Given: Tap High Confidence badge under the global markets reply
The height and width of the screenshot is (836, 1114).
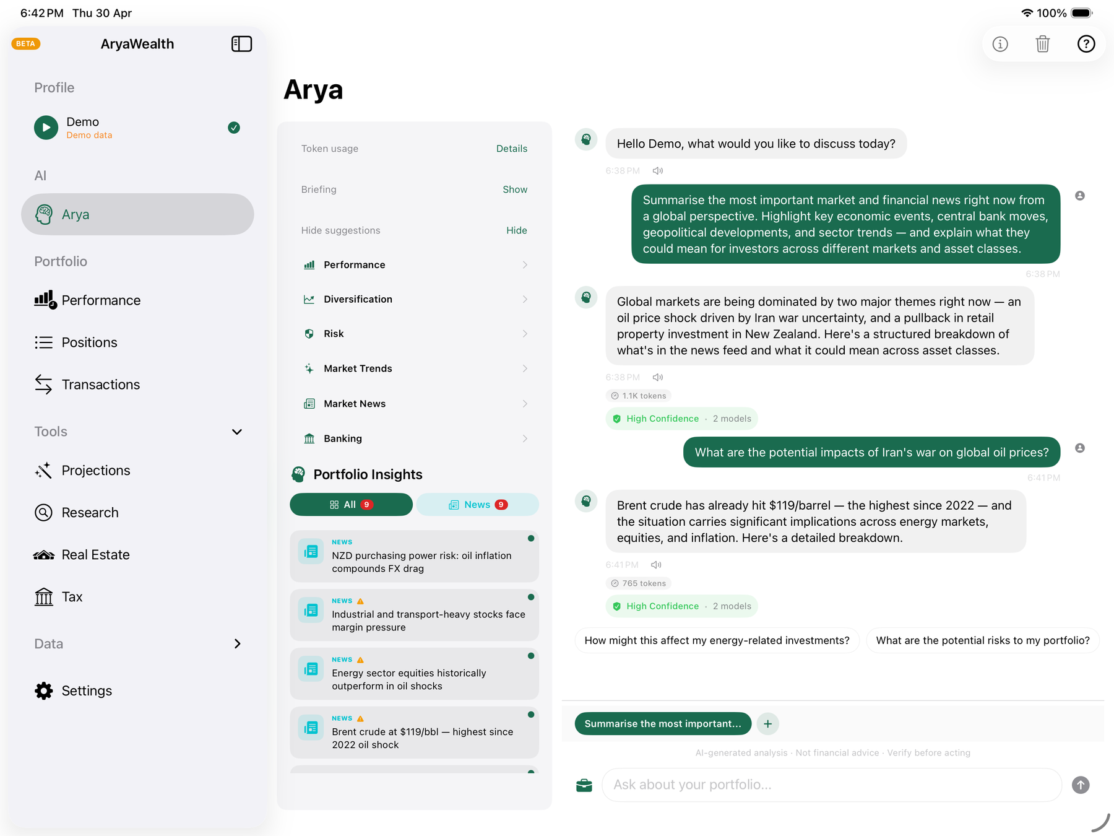Looking at the screenshot, I should coord(681,419).
